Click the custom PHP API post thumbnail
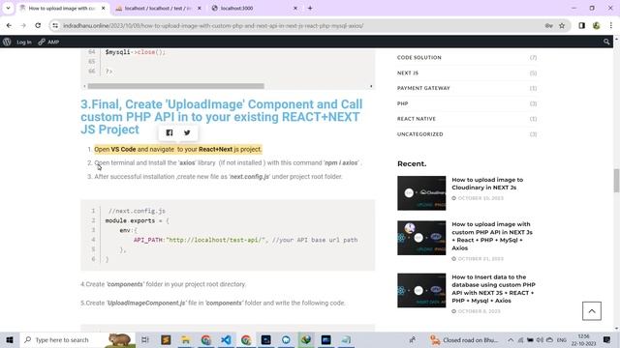 pyautogui.click(x=421, y=238)
